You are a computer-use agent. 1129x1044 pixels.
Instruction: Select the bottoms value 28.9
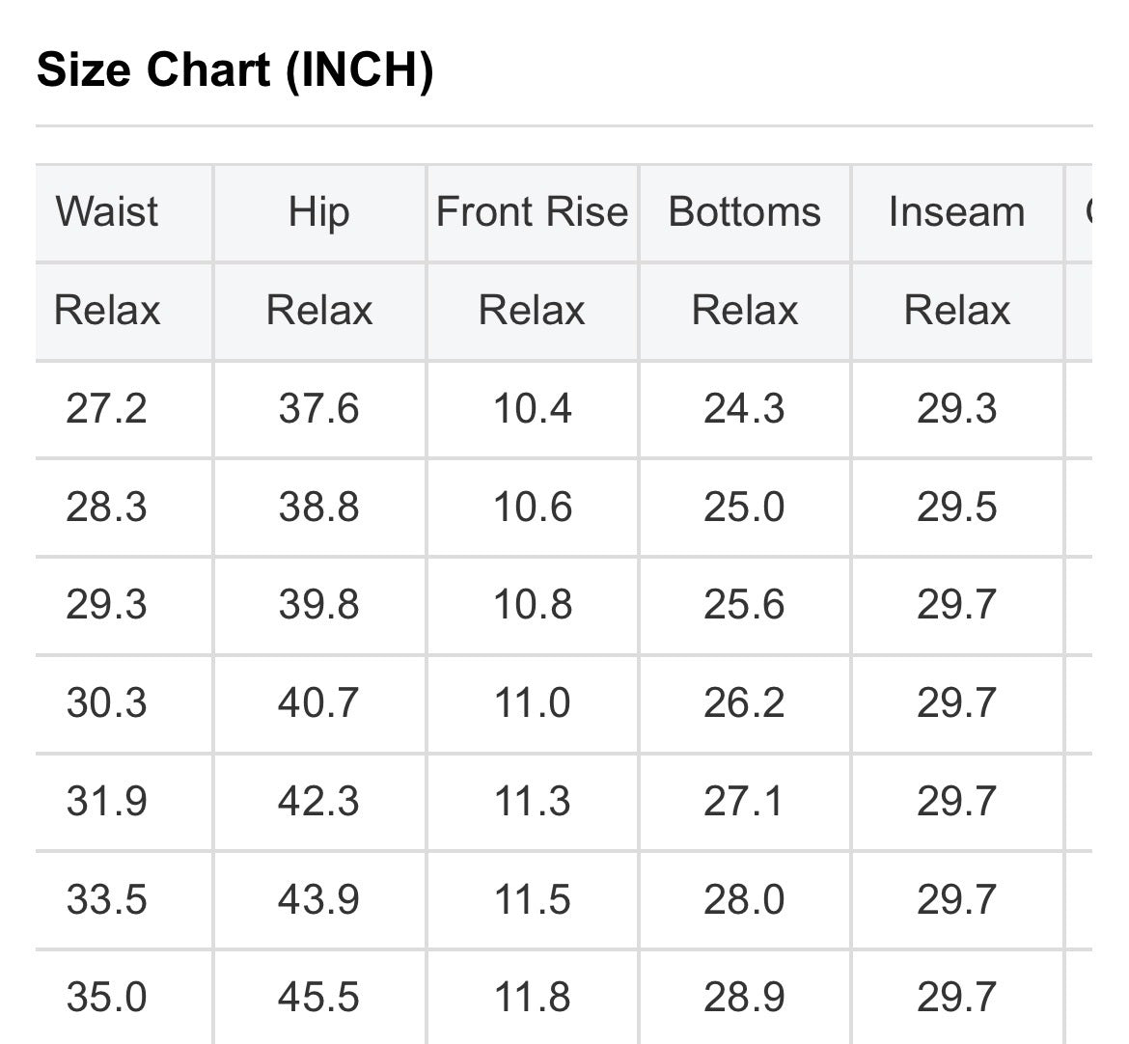tap(744, 997)
